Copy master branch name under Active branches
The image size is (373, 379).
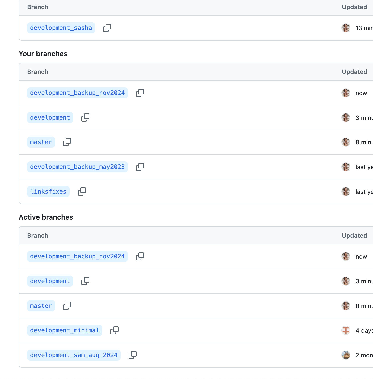pos(67,306)
